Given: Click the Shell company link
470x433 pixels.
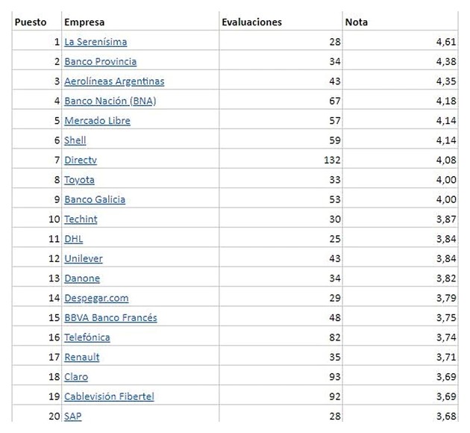Looking at the screenshot, I should (75, 140).
